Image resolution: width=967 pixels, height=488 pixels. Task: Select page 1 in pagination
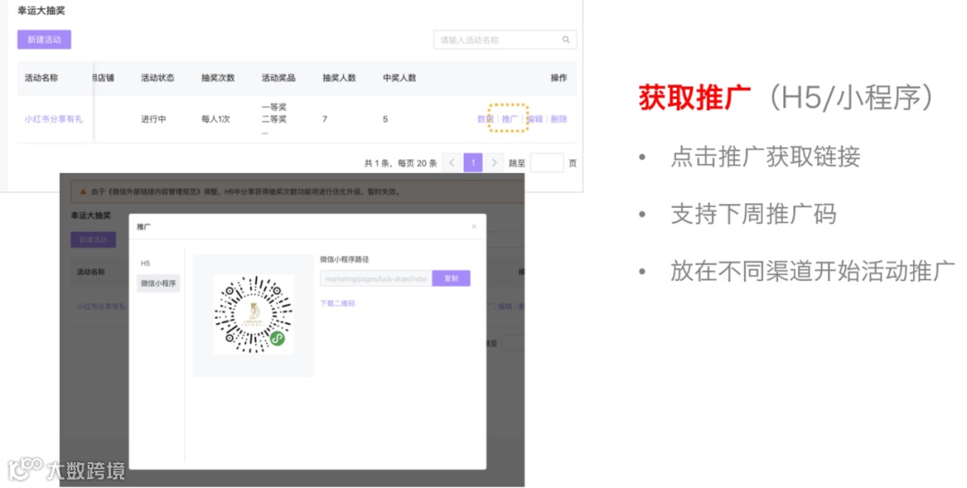click(x=473, y=163)
